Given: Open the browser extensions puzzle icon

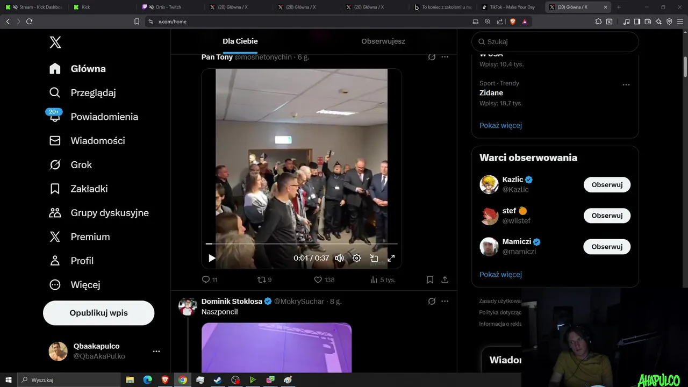Looking at the screenshot, I should click(x=598, y=21).
